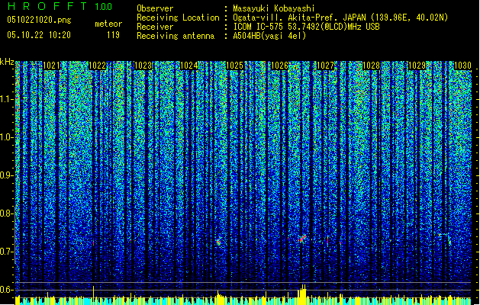Image resolution: width=480 pixels, height=305 pixels.
Task: Click the 1022 time marker
Action: point(98,66)
